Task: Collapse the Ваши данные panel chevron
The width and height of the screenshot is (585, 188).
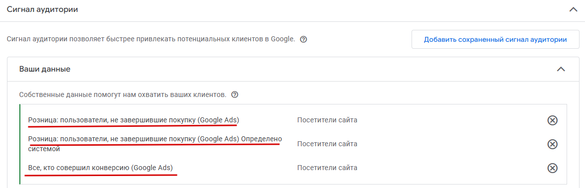Action: pos(561,69)
